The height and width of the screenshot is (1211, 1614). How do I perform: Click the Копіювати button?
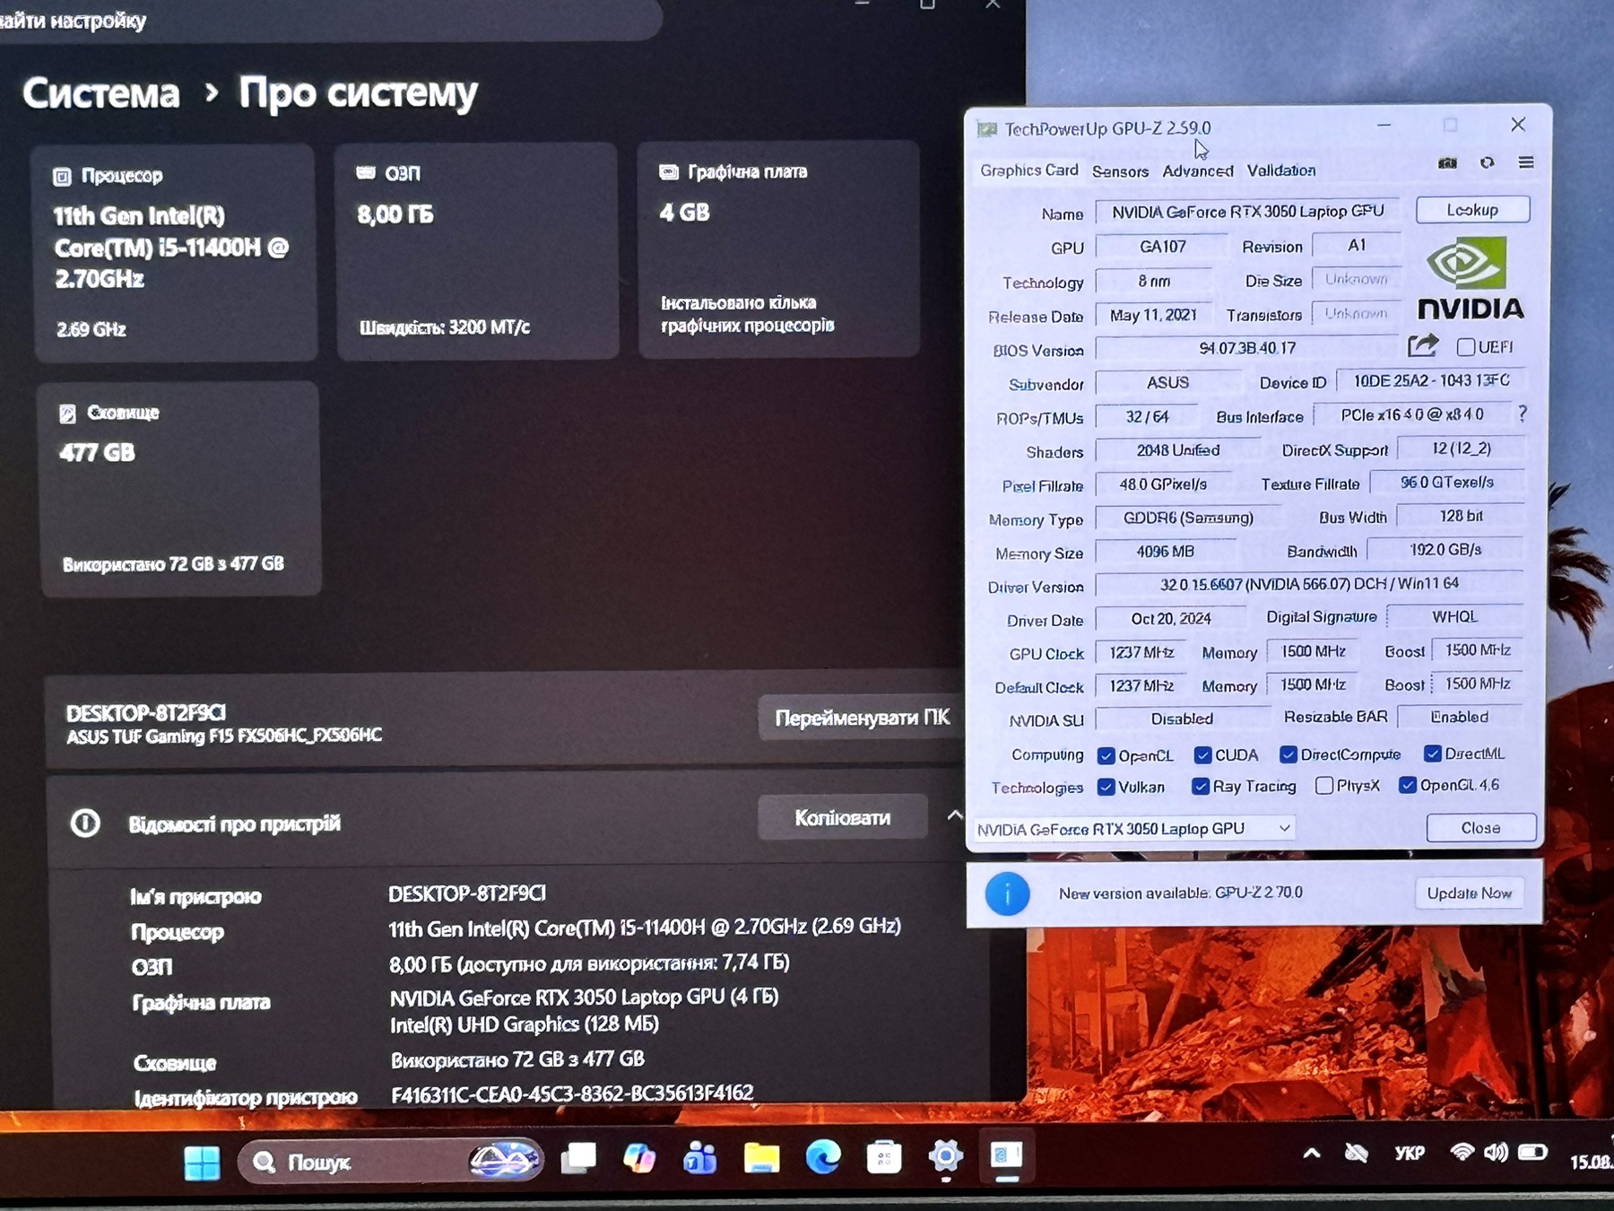click(x=842, y=817)
